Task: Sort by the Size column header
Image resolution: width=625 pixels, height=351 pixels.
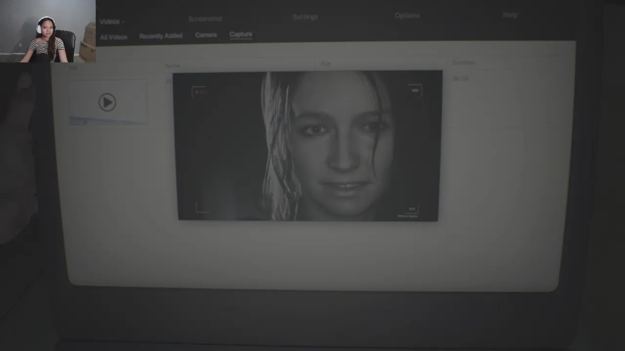Action: [x=325, y=63]
